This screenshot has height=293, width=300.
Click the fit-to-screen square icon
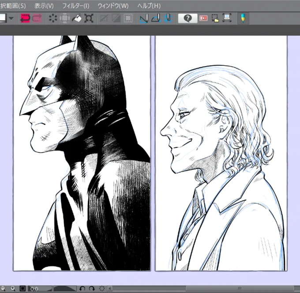pyautogui.click(x=22, y=289)
